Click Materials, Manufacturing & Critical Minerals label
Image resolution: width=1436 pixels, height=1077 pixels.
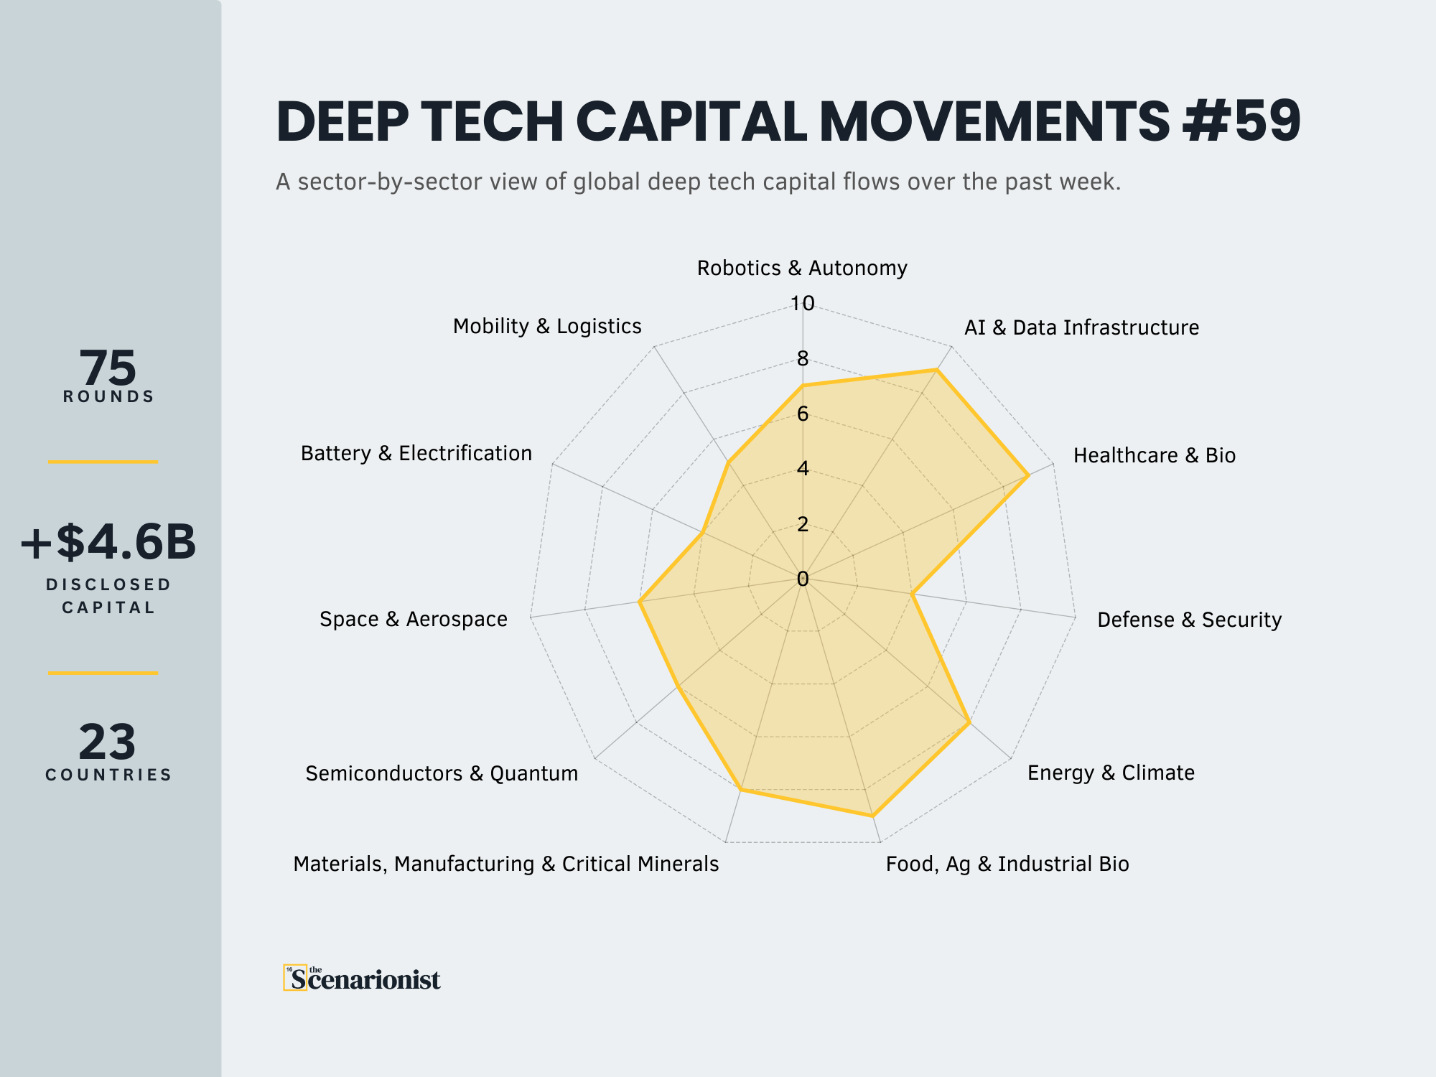point(506,864)
